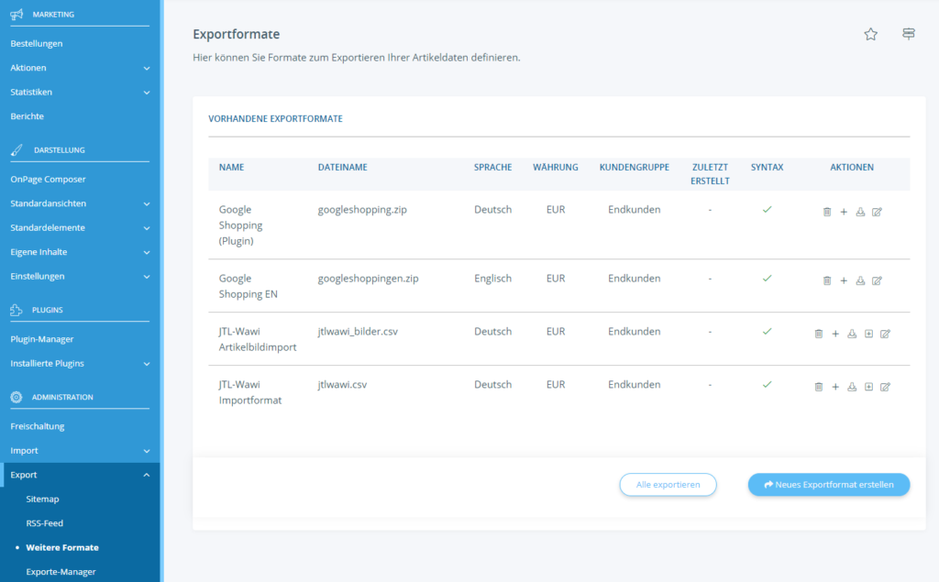Click the green syntax checkmark for jtlwawi.csv
This screenshot has height=582, width=939.
click(767, 385)
